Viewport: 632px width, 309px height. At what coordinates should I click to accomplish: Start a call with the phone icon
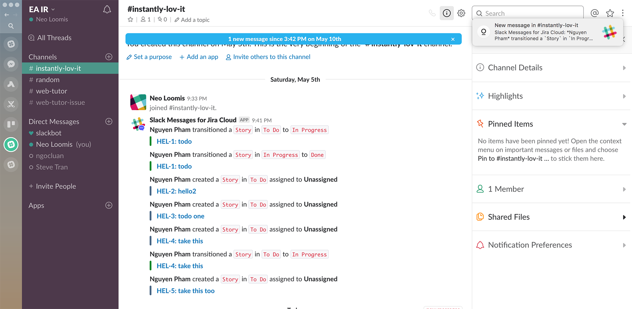(432, 13)
